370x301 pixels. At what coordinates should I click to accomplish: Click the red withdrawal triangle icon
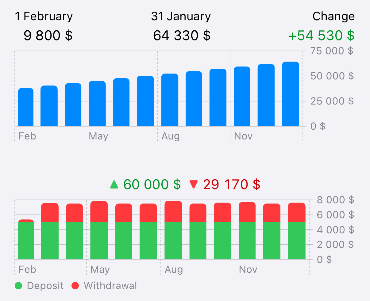(x=194, y=185)
